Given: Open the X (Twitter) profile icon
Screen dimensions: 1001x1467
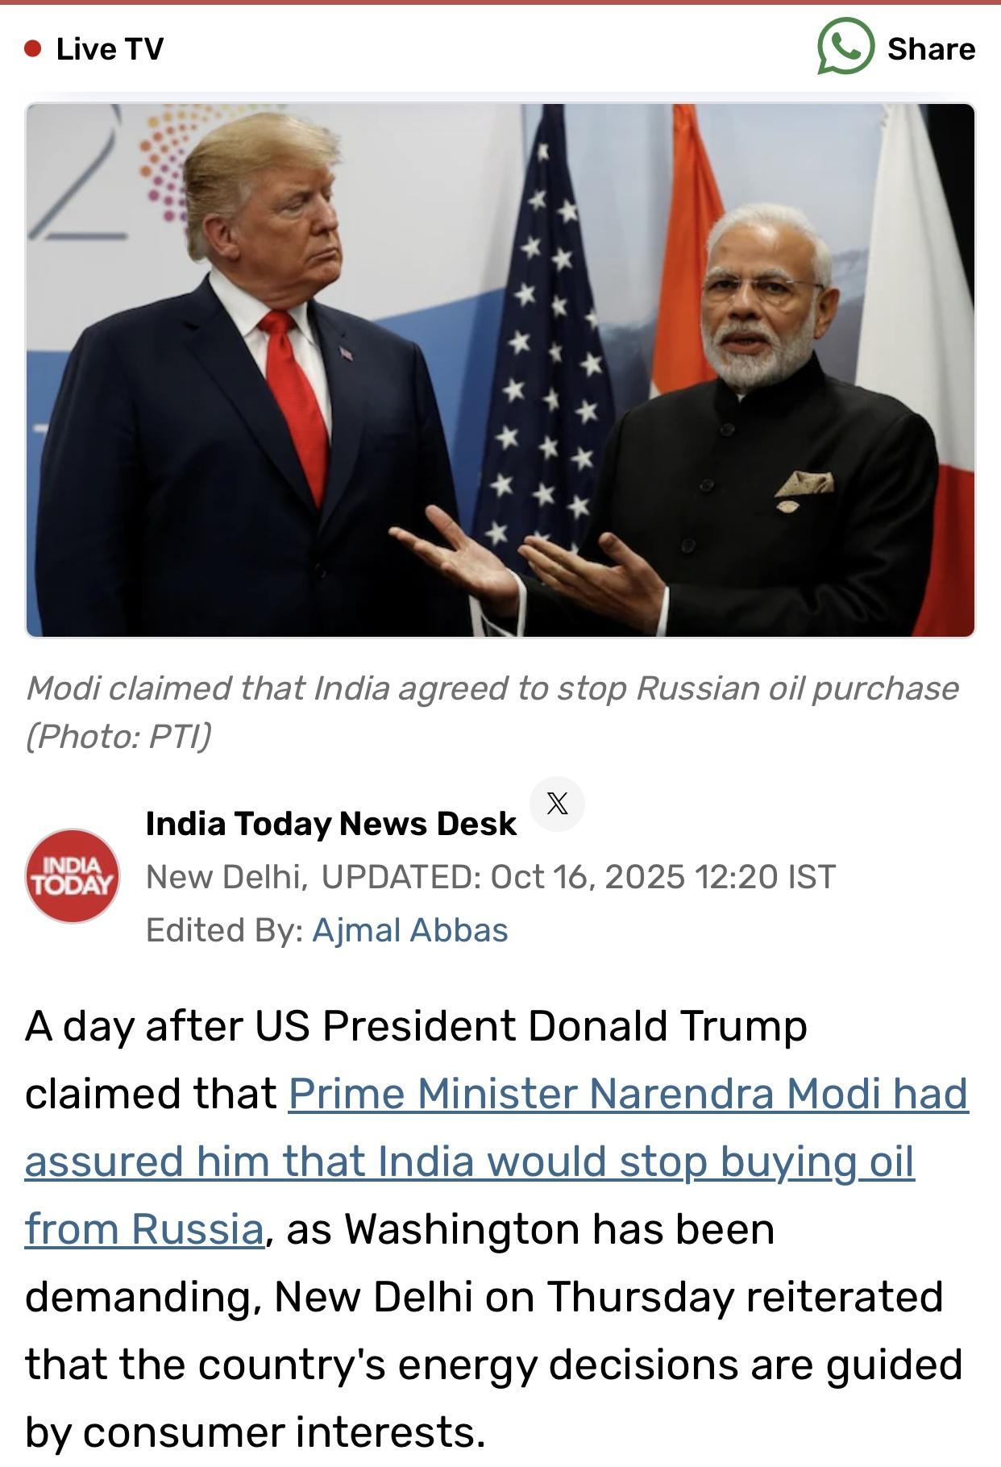Looking at the screenshot, I should click(557, 804).
